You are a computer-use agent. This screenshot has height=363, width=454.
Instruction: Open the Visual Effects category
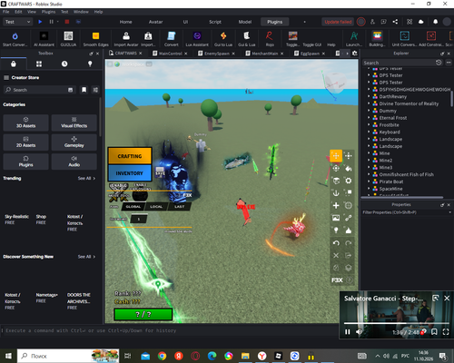pyautogui.click(x=74, y=123)
